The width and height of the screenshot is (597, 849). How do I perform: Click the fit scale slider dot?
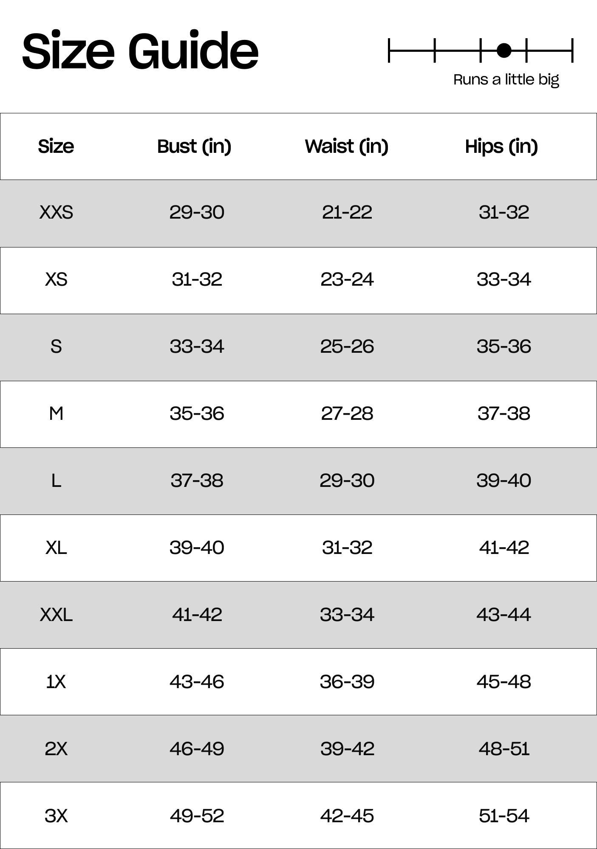point(504,51)
